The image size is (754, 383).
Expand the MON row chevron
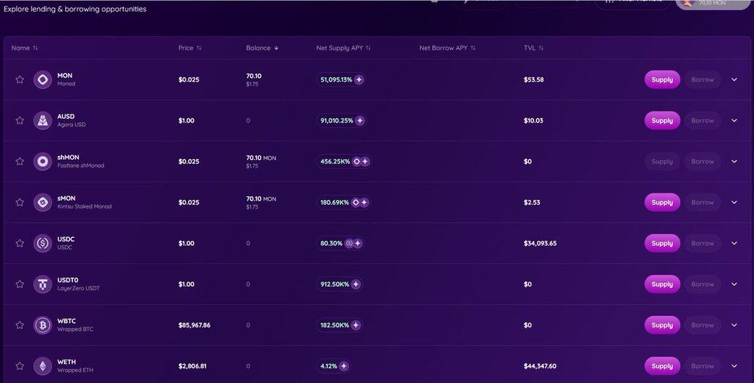coord(734,80)
